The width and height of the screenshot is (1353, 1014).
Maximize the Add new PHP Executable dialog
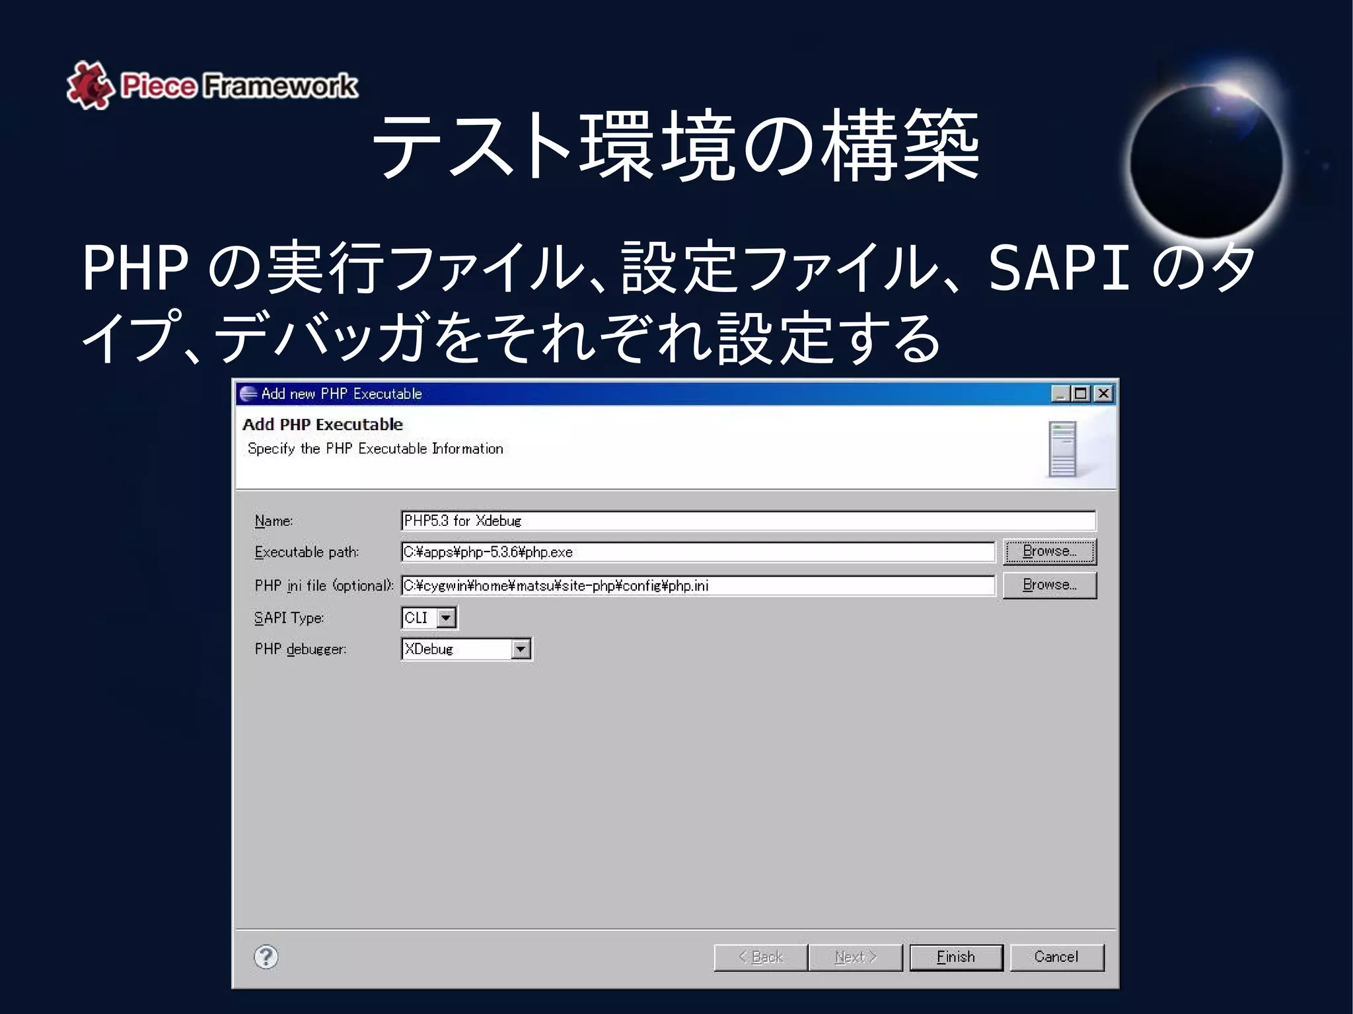[x=1081, y=394]
